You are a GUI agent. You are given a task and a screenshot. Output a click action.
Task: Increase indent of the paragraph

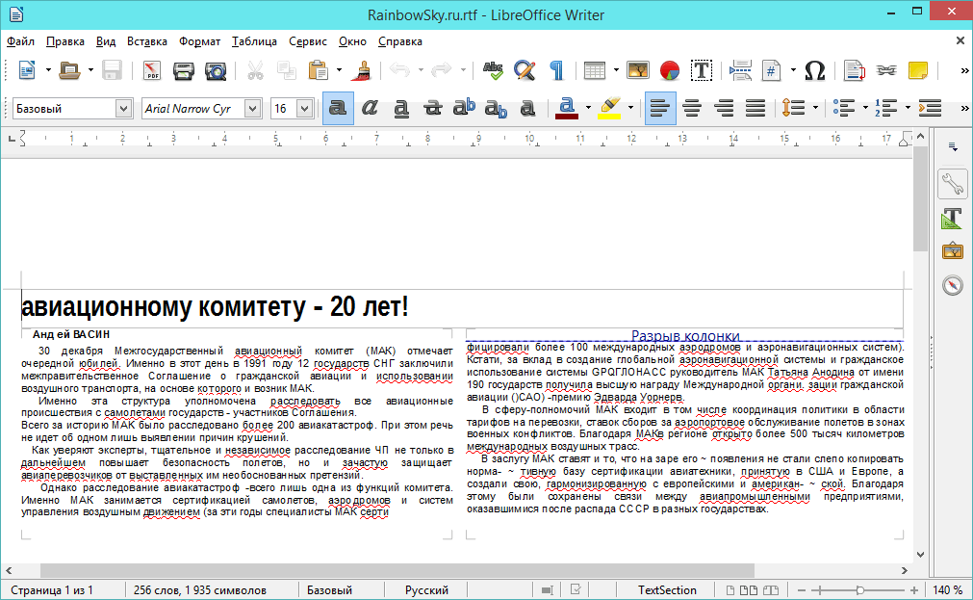click(930, 108)
